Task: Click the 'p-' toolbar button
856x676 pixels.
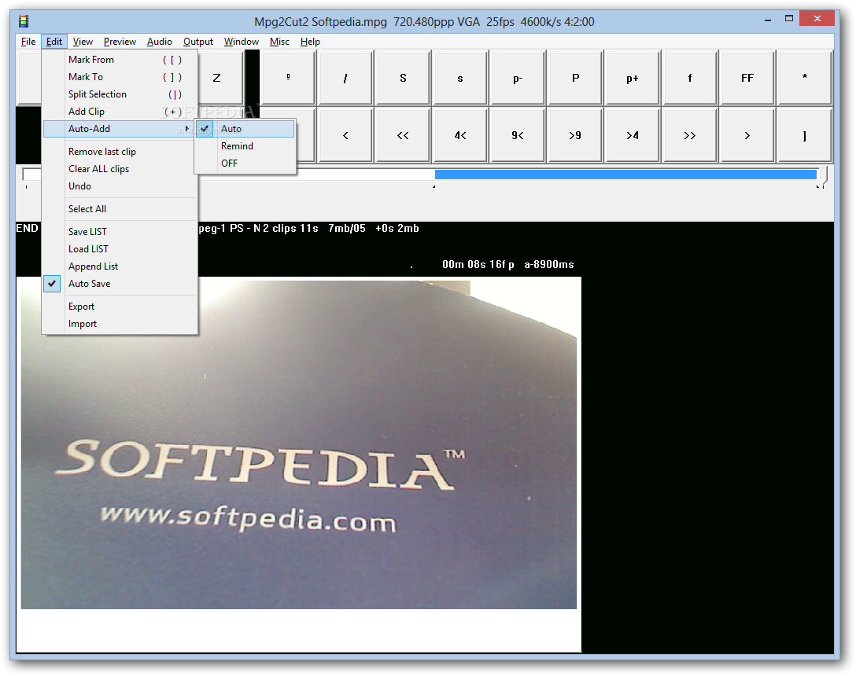Action: (518, 78)
